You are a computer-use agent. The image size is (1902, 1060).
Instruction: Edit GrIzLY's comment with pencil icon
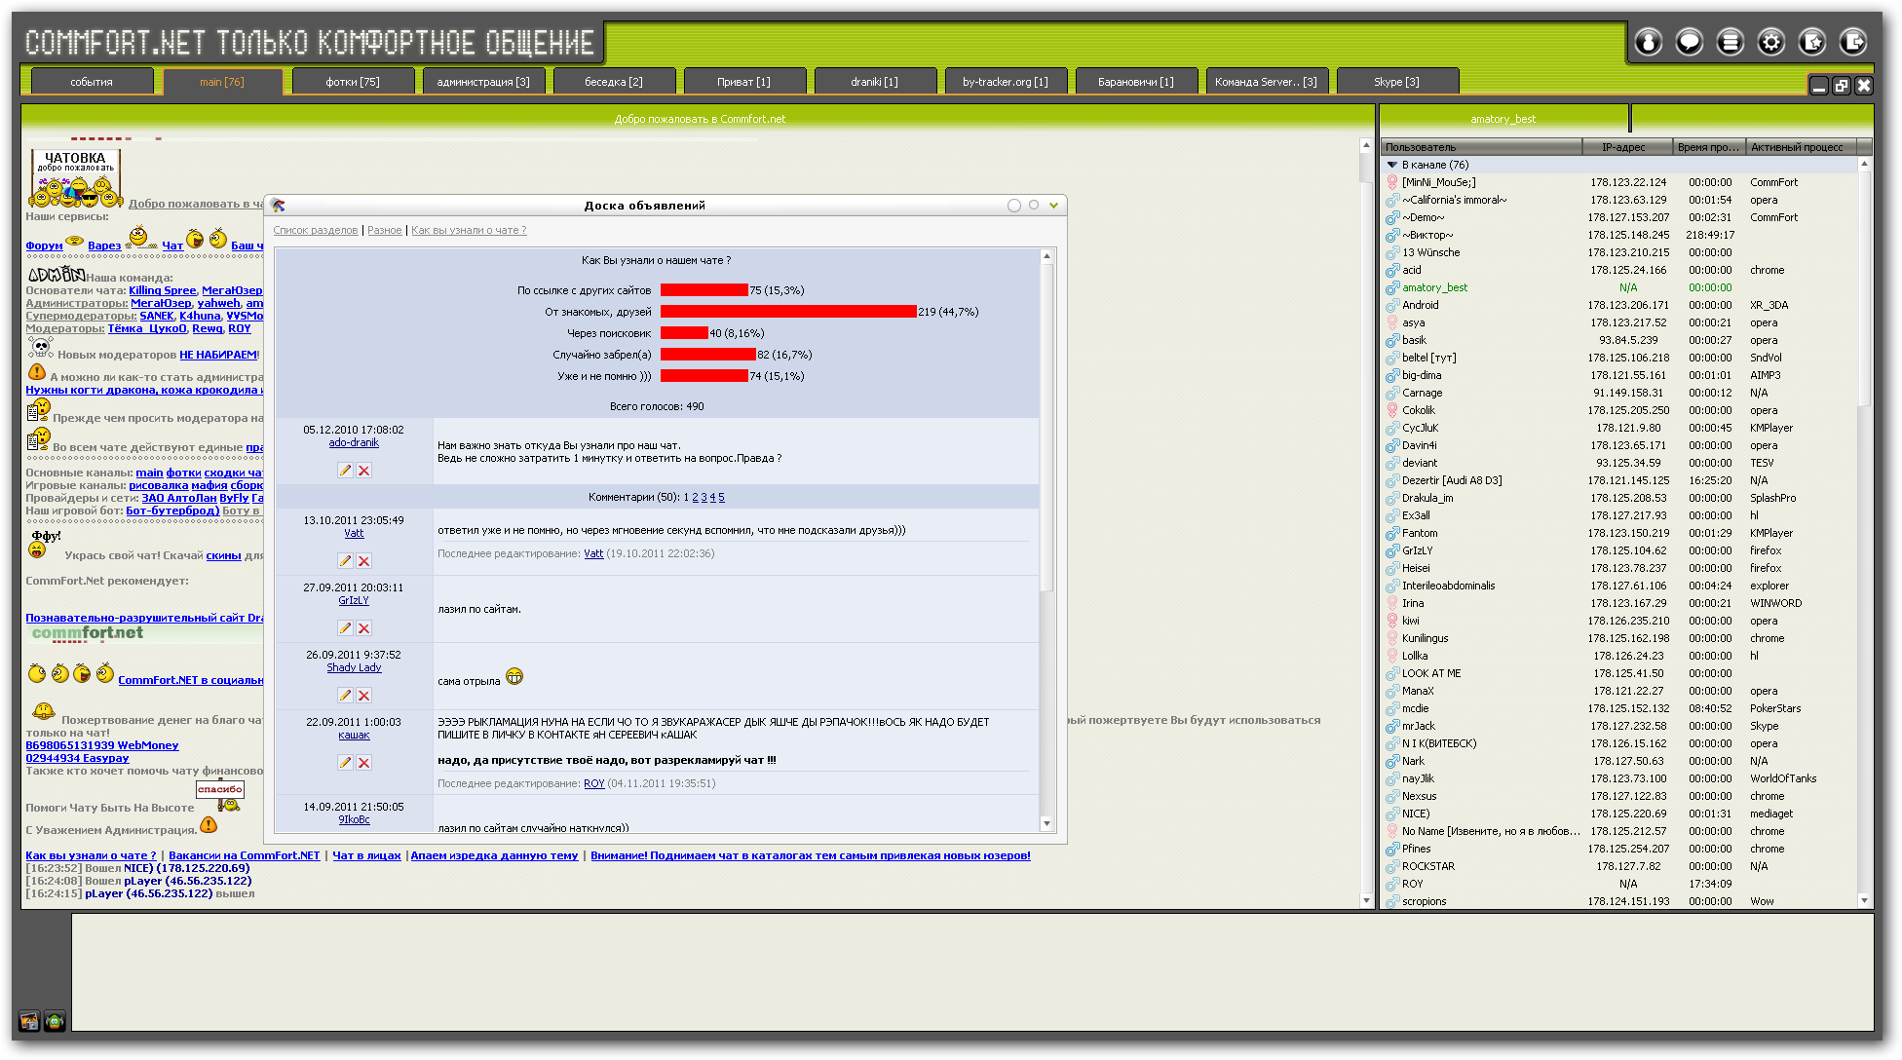[x=345, y=628]
